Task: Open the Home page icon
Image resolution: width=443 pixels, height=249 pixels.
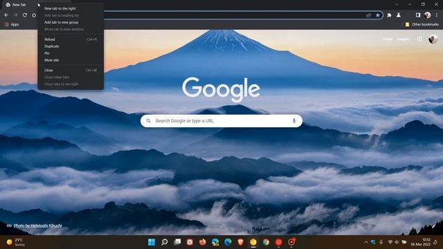Action: (34, 15)
